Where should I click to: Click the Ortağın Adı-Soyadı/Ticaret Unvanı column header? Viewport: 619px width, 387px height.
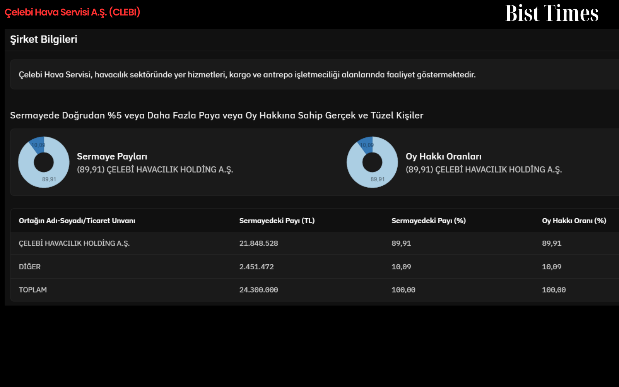pos(77,221)
